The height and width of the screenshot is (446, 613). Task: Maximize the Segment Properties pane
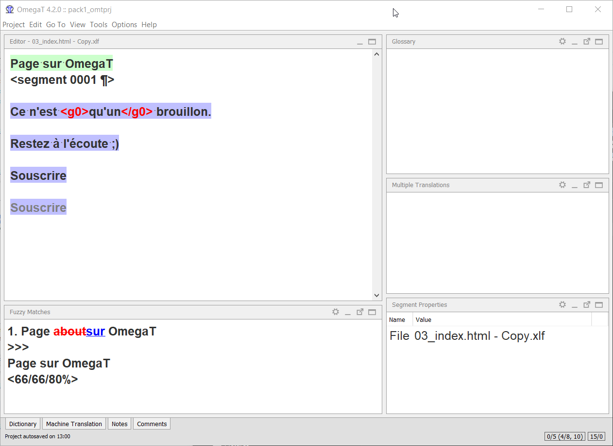coord(599,305)
